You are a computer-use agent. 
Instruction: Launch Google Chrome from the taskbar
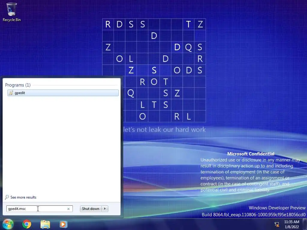(27, 224)
